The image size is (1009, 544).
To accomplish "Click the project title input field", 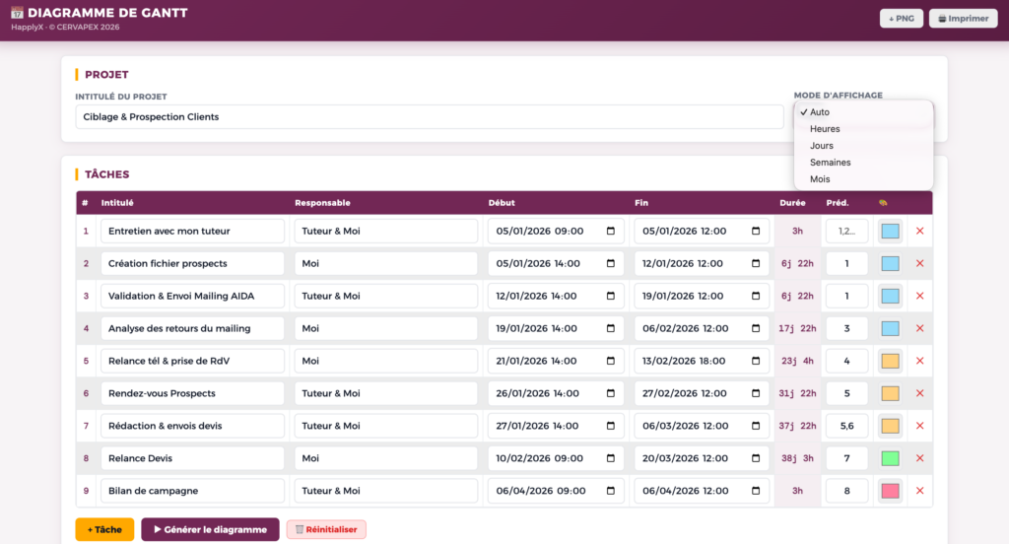I will click(429, 117).
